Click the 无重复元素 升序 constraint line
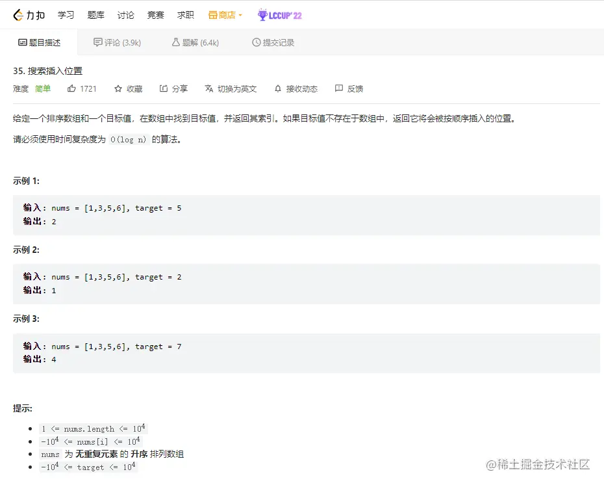Viewport: 604px width, 485px height. pos(112,454)
